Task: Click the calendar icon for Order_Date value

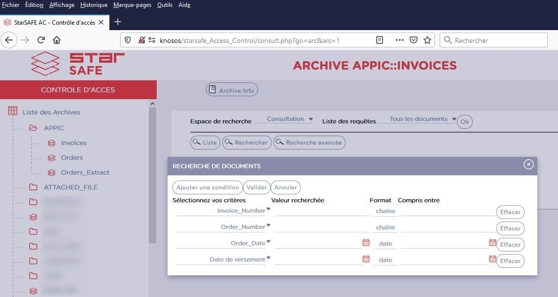Action: (366, 243)
